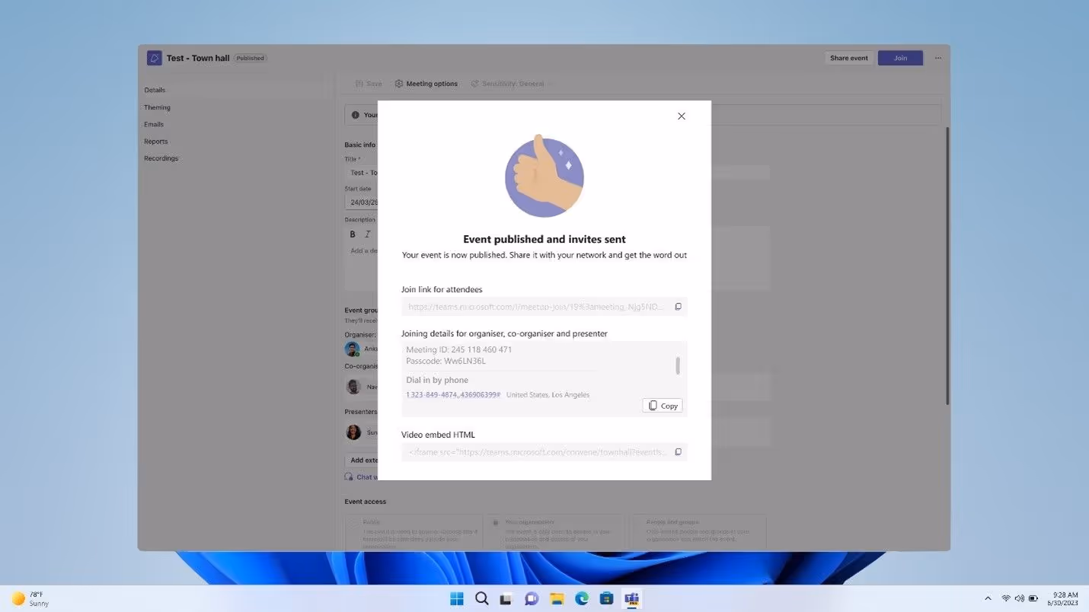Click the Copy button for joining details

663,406
